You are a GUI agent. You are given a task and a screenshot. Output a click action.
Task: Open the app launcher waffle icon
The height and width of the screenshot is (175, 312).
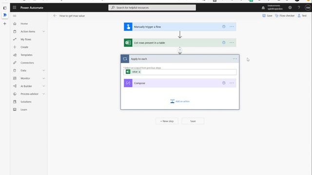(x=15, y=8)
